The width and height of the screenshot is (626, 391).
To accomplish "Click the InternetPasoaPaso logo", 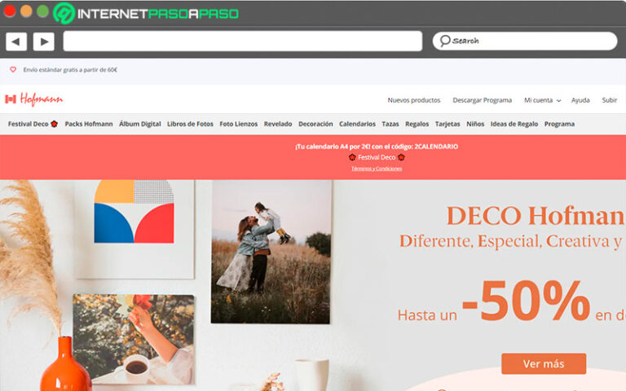I will click(x=146, y=14).
